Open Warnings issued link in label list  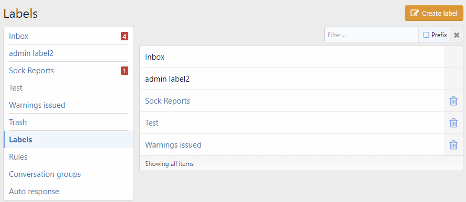point(173,144)
